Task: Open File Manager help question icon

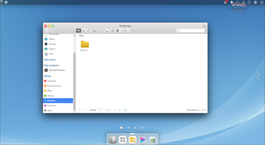Action: point(204,26)
